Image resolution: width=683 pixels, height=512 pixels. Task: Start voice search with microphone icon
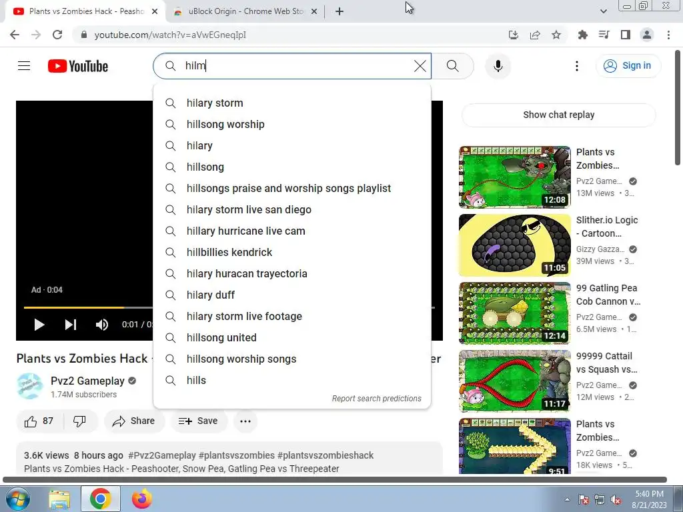[498, 66]
